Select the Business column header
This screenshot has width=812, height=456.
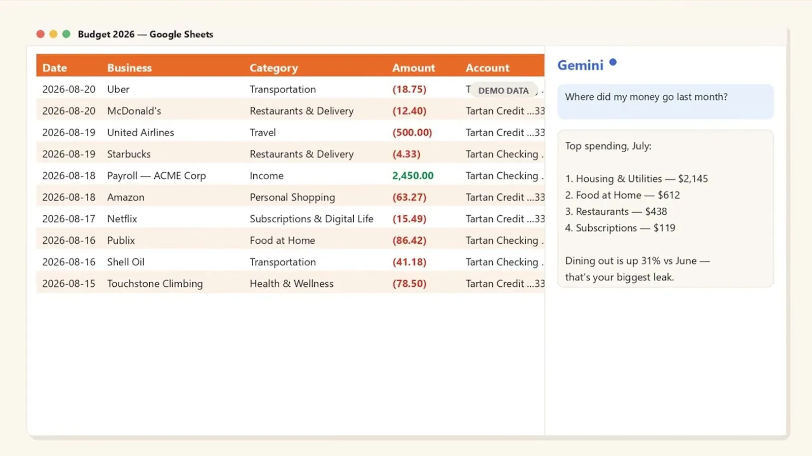[129, 68]
